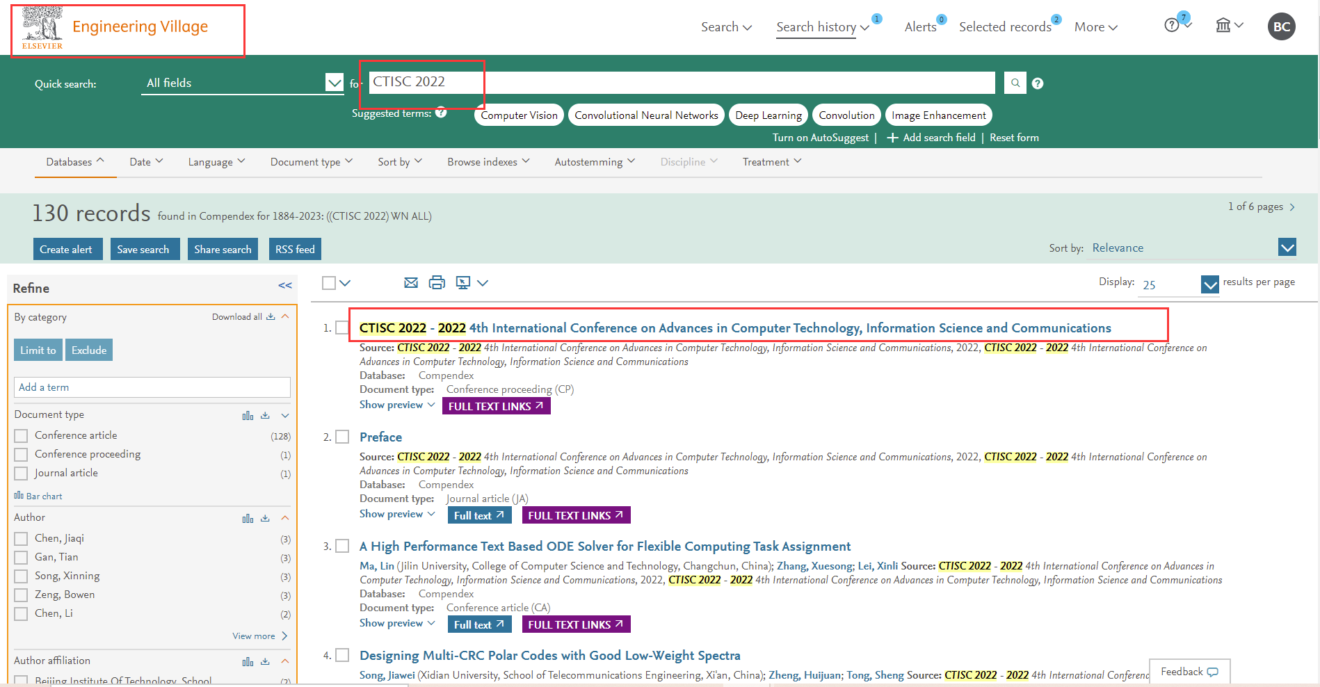
Task: Click the RSS feed button
Action: coord(295,249)
